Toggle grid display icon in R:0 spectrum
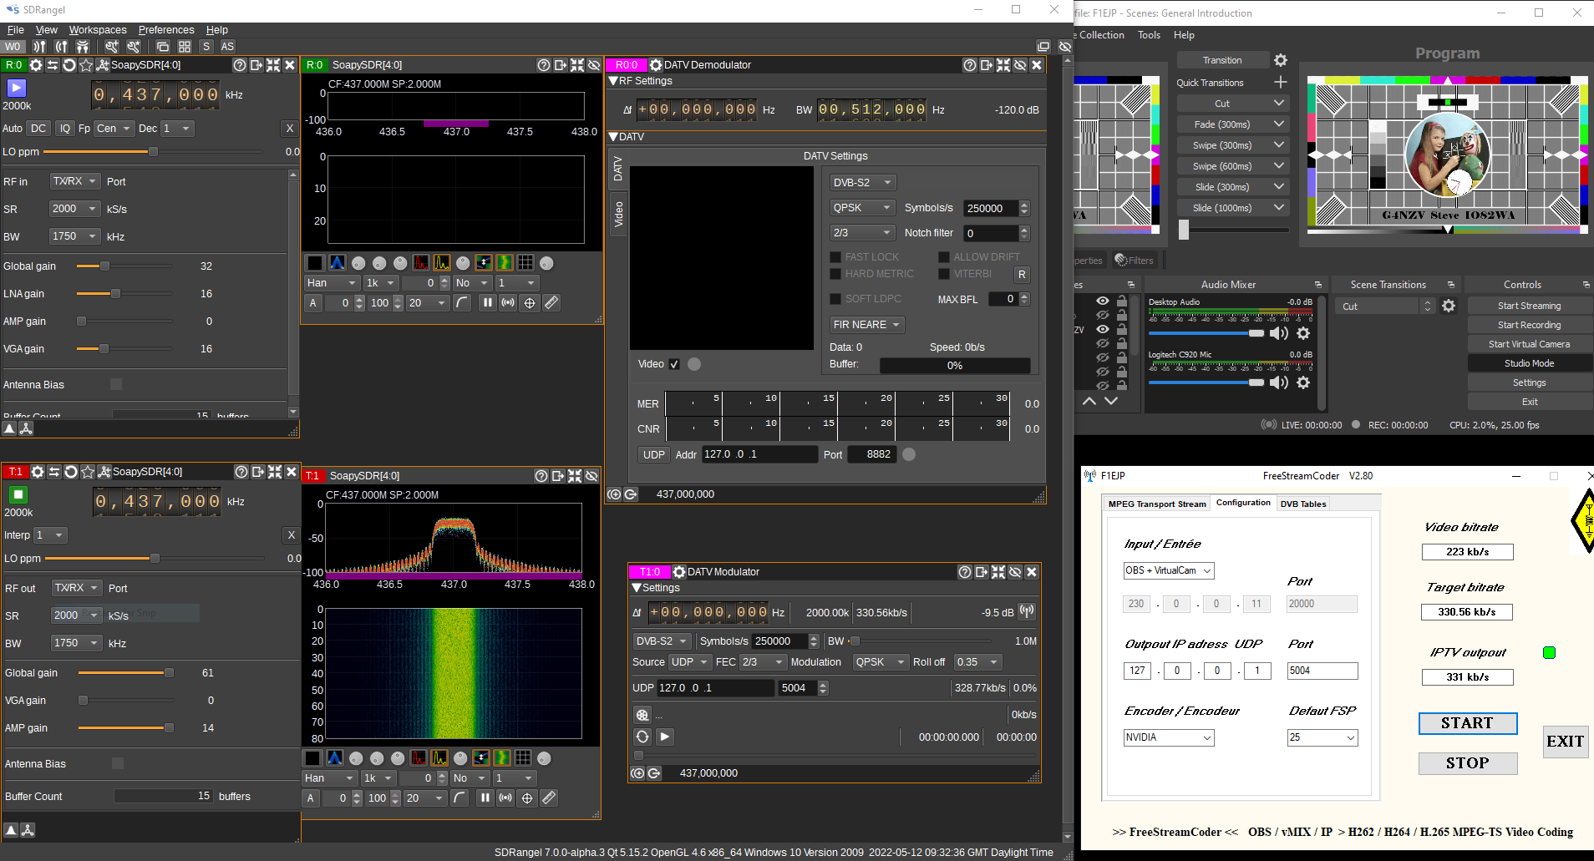Viewport: 1594px width, 861px height. coord(525,262)
